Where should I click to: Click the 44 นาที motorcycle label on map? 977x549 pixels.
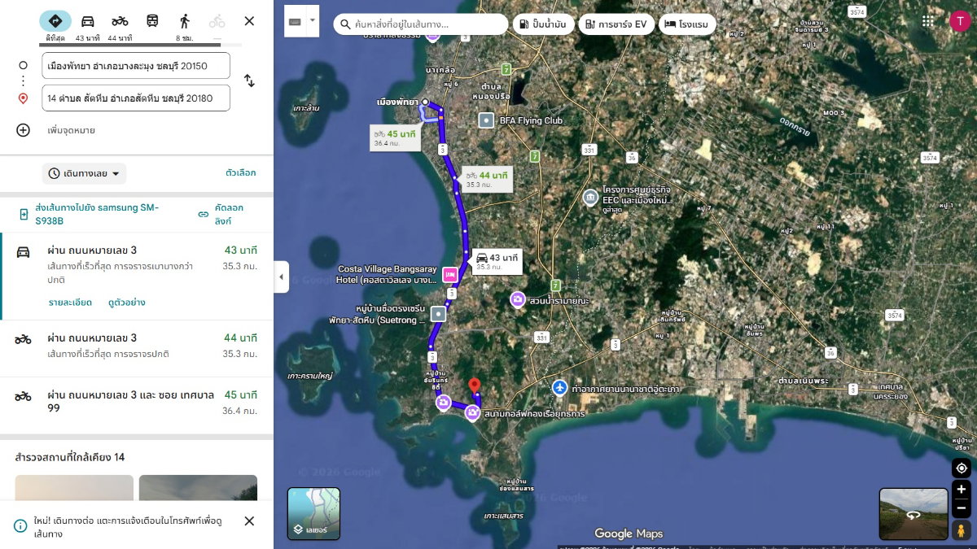487,179
